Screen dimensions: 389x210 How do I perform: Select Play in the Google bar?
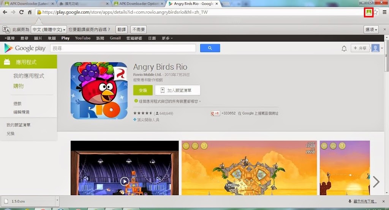tap(65, 38)
